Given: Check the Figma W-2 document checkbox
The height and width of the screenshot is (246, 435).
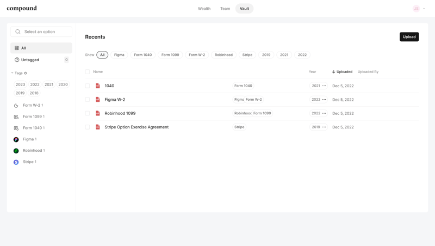Looking at the screenshot, I should (88, 100).
